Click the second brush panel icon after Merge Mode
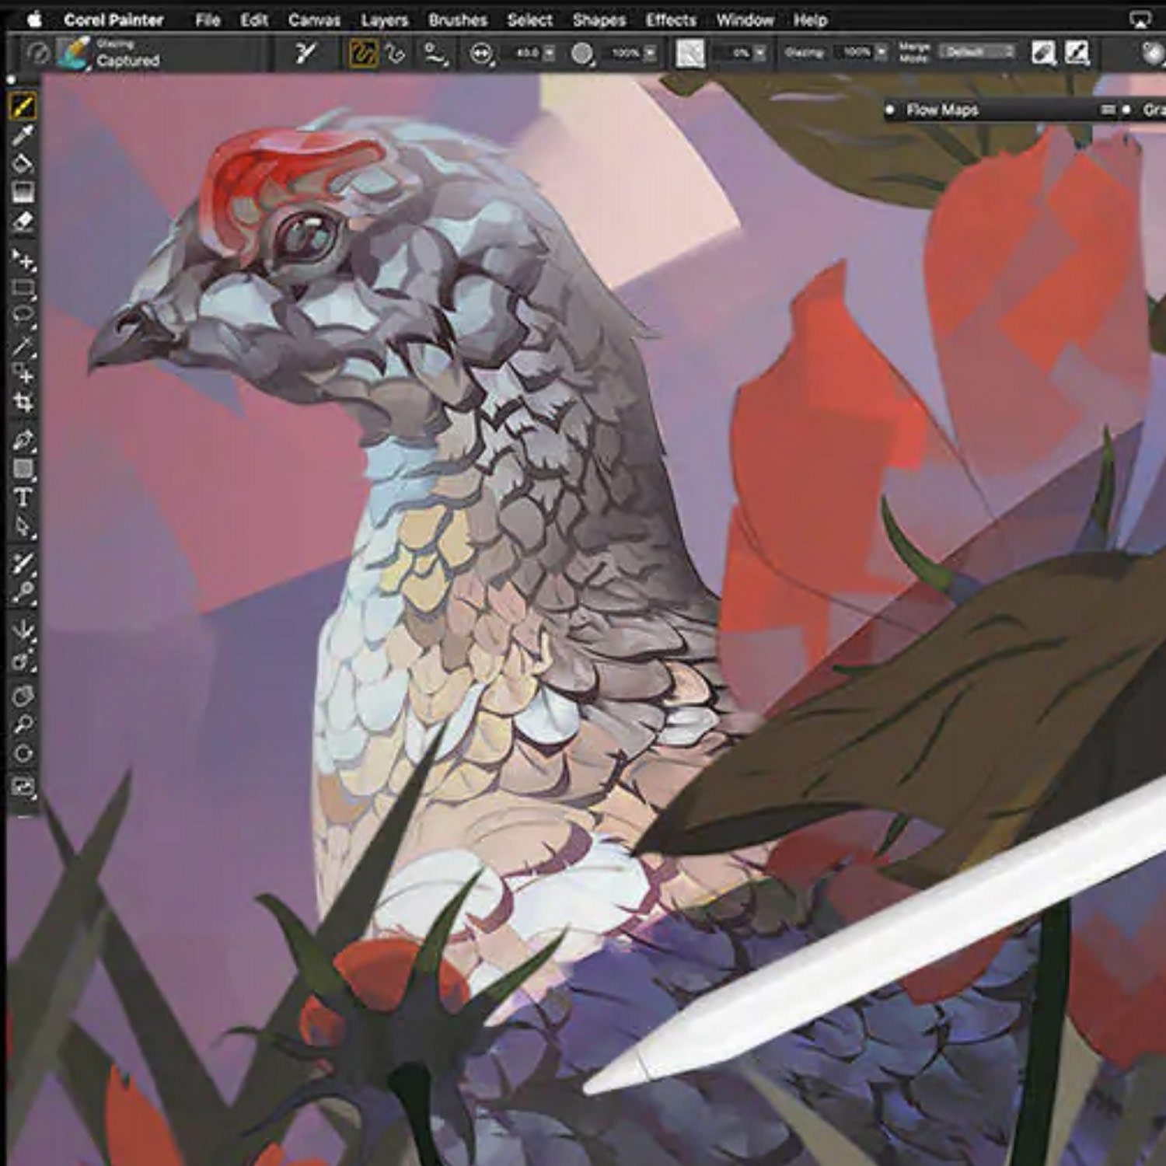Image resolution: width=1166 pixels, height=1166 pixels. (x=1077, y=53)
